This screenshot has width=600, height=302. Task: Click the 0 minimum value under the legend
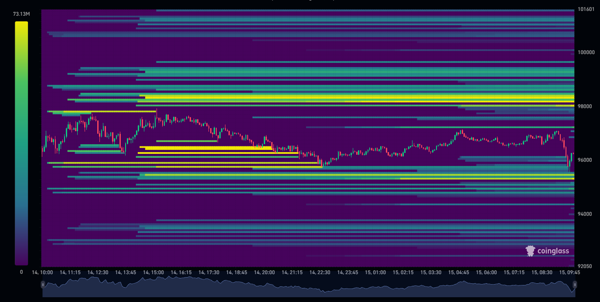point(21,272)
